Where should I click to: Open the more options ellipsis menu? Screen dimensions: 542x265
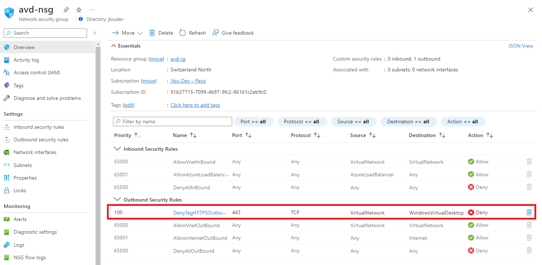(x=91, y=10)
